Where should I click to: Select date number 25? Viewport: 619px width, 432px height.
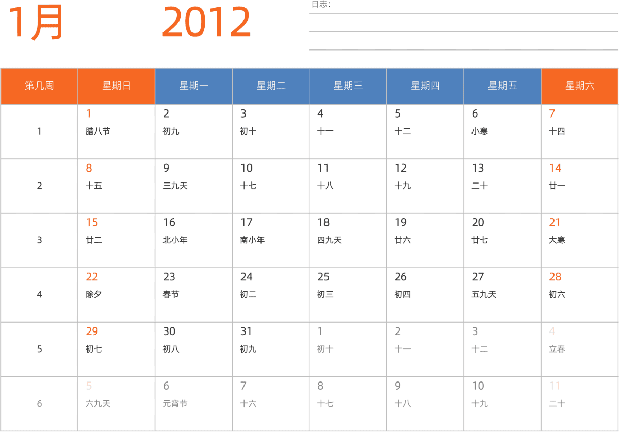pos(323,277)
